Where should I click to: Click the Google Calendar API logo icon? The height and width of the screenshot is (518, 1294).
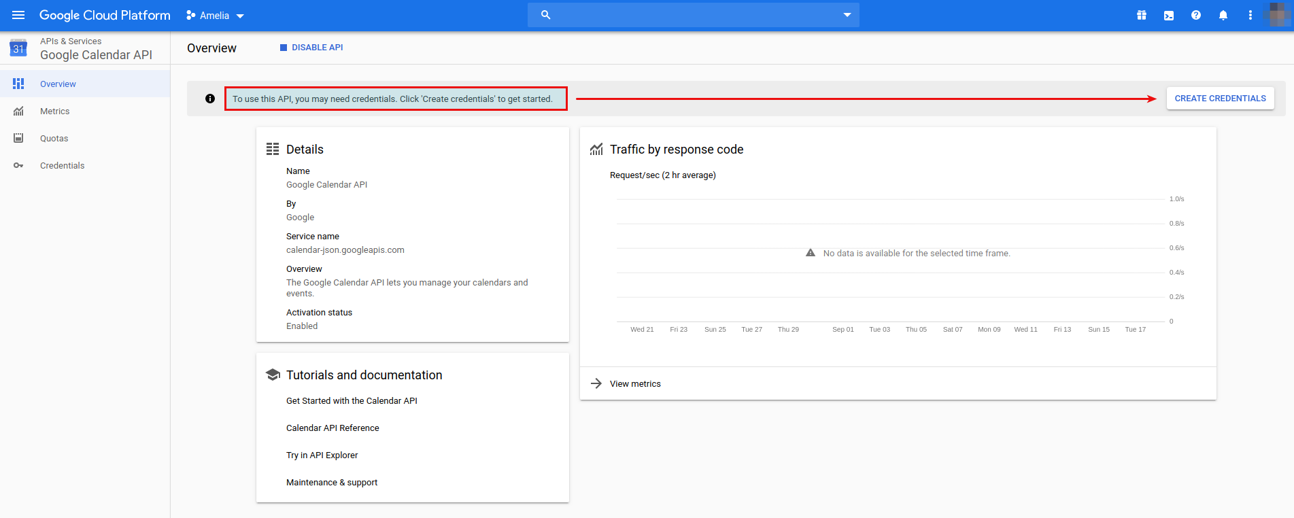pyautogui.click(x=18, y=48)
